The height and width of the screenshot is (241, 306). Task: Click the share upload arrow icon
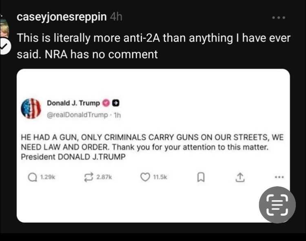tap(240, 177)
